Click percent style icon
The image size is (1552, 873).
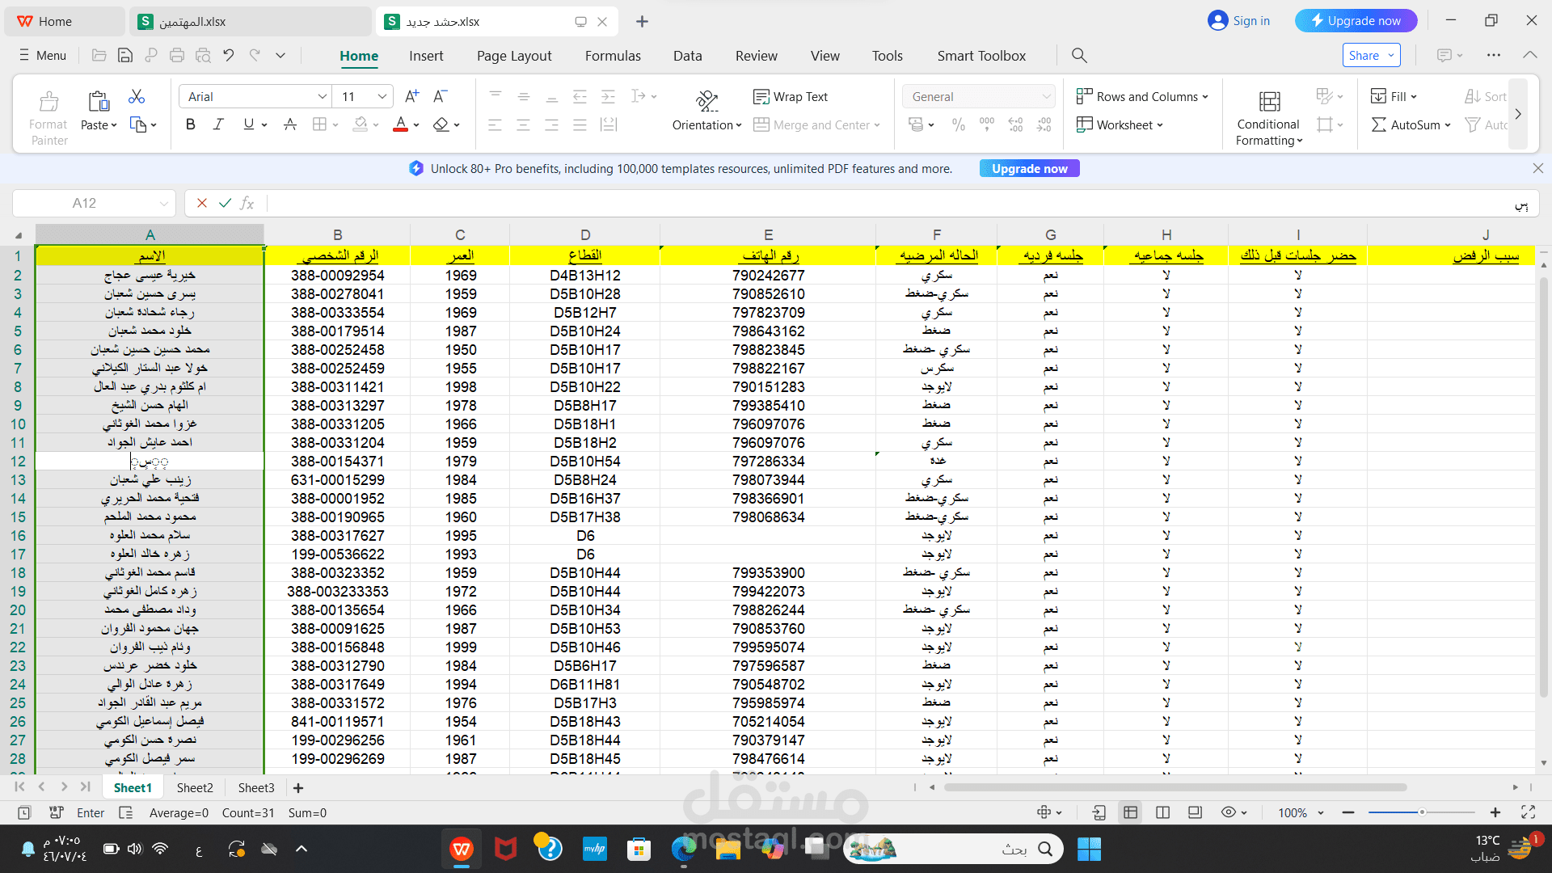959,124
